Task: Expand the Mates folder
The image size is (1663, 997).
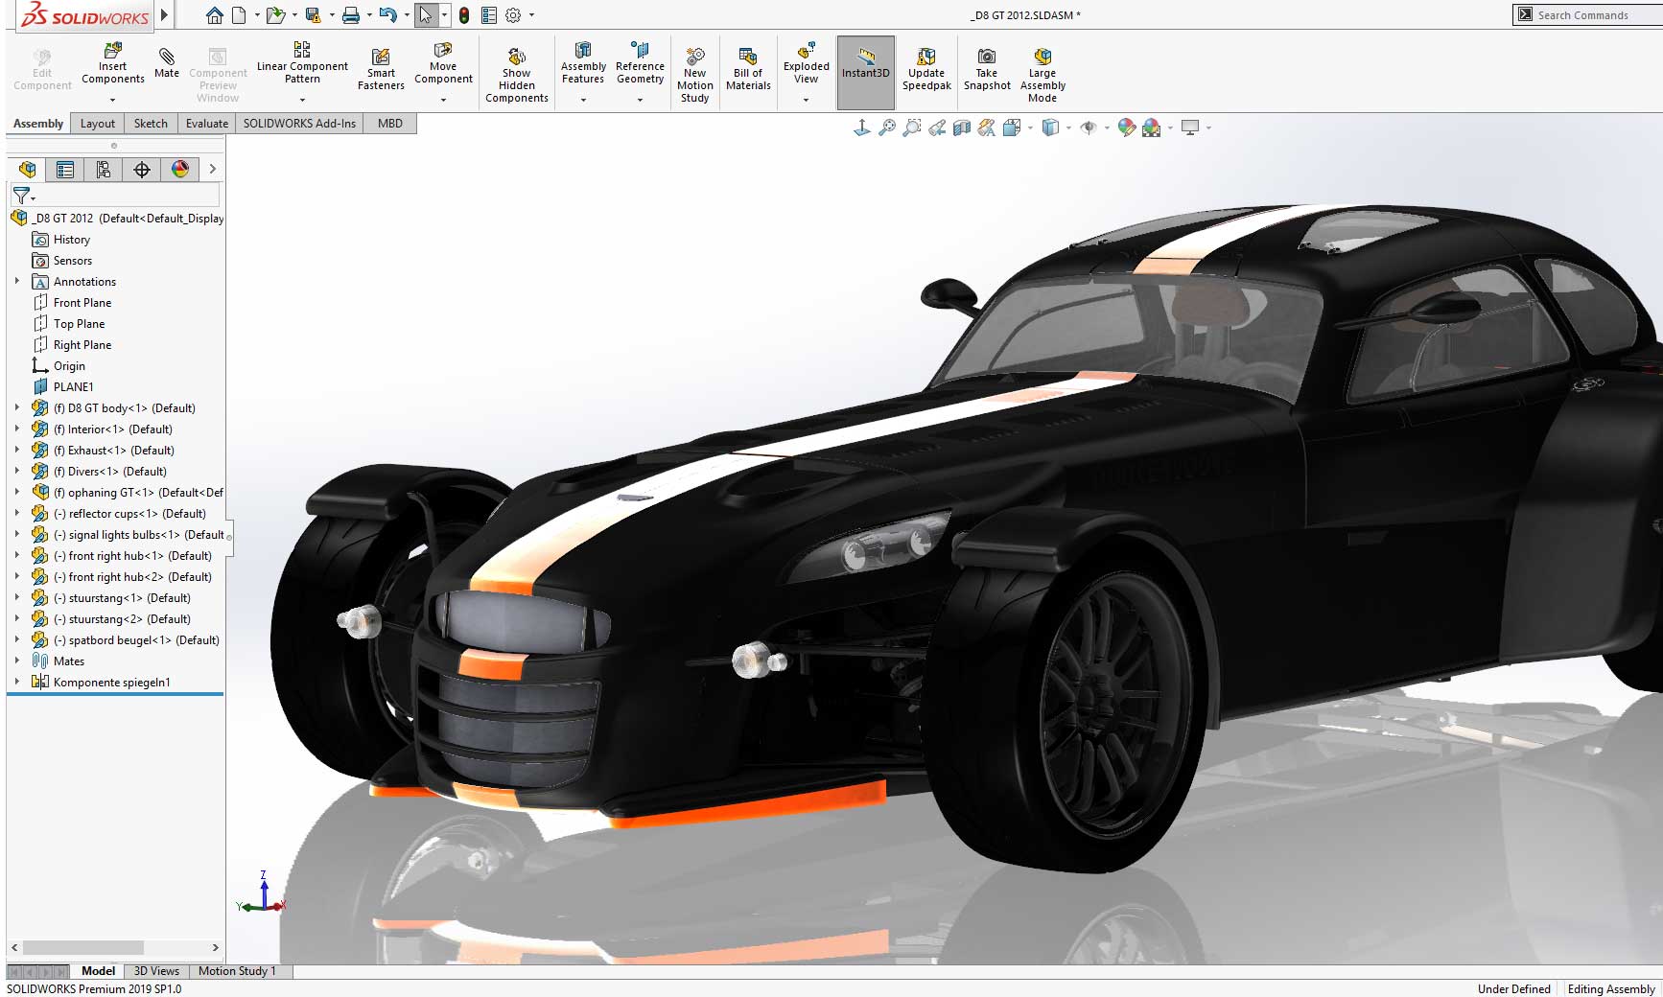Action: click(16, 661)
